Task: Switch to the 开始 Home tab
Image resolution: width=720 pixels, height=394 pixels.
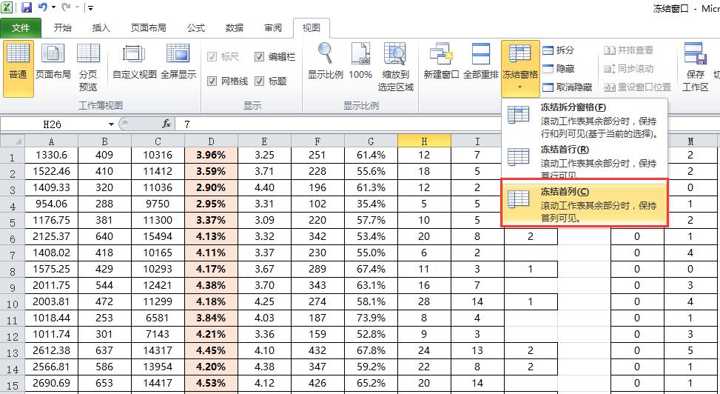Action: tap(62, 28)
